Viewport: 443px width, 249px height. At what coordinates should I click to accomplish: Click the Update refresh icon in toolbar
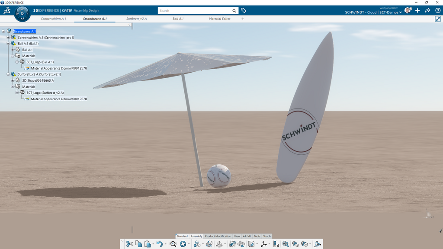pos(183,244)
